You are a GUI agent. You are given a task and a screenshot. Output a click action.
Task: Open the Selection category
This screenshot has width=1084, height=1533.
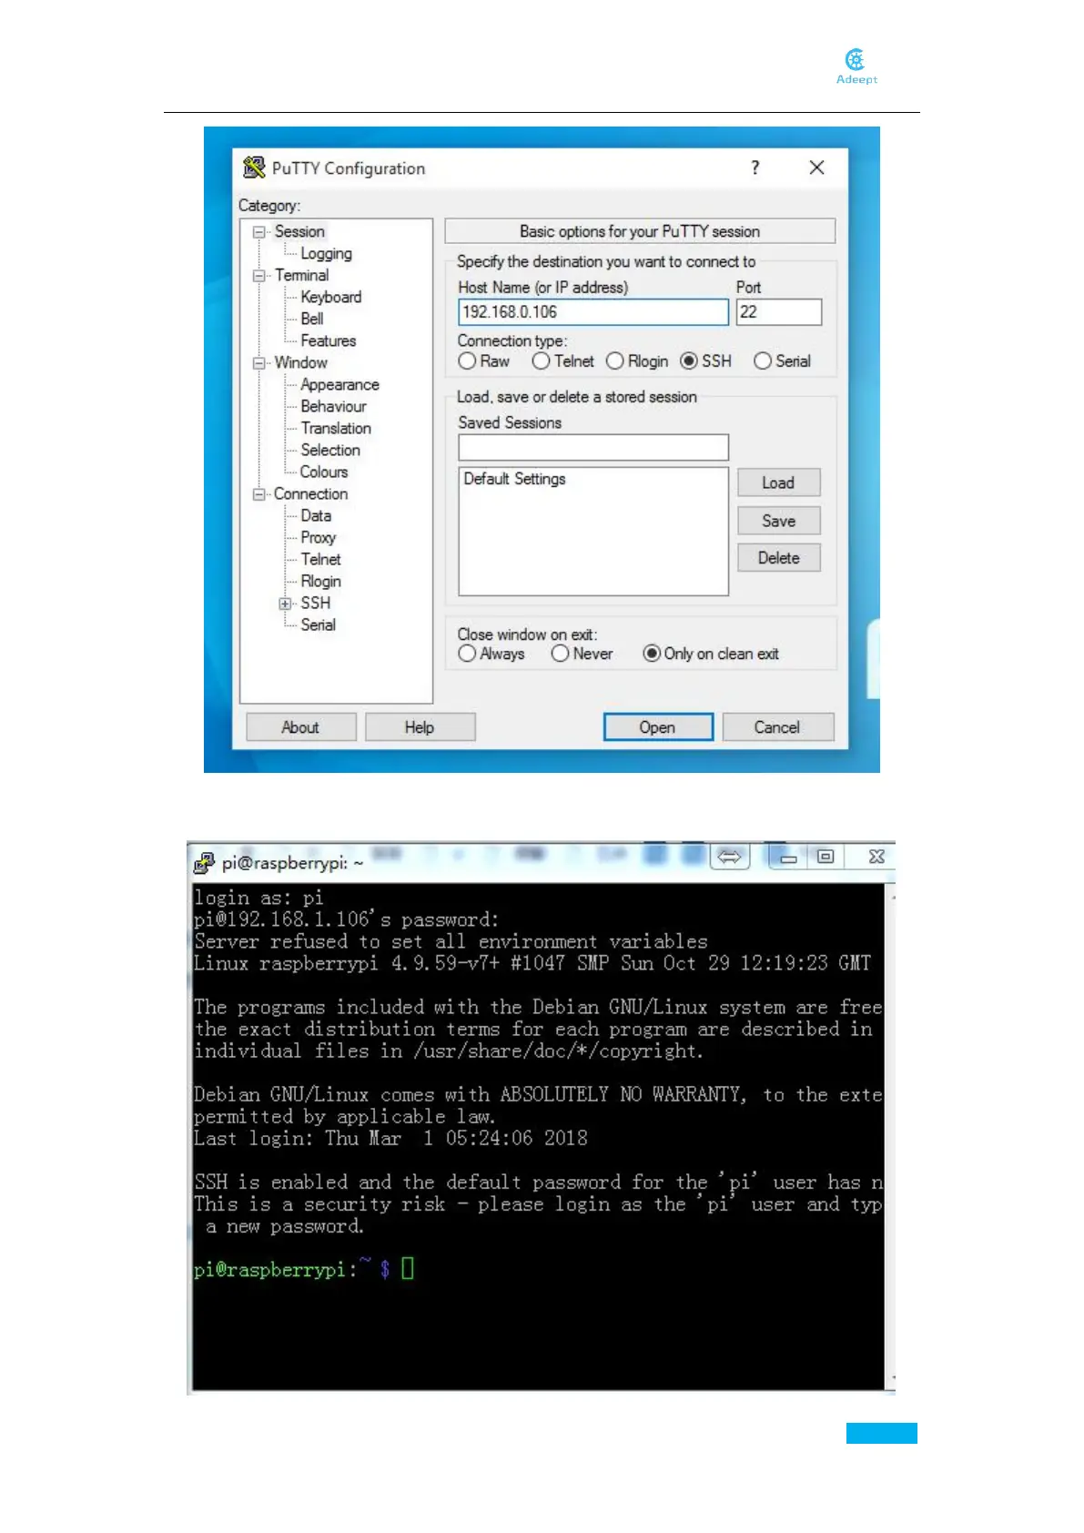tap(330, 450)
